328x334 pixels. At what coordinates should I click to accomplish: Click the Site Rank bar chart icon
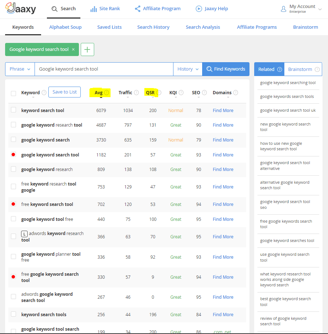point(93,9)
